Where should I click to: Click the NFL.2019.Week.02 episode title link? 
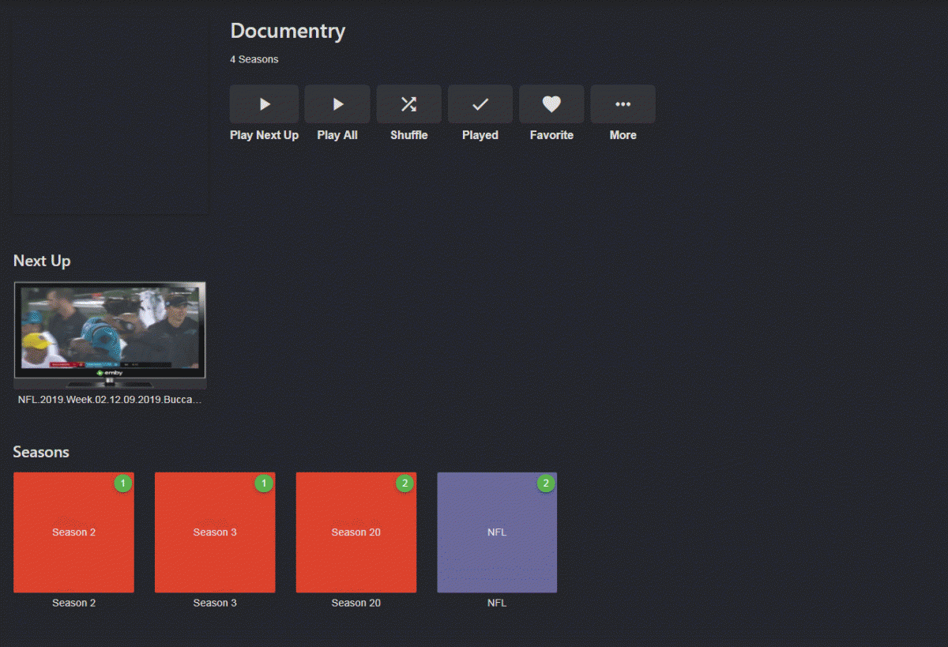pos(110,400)
